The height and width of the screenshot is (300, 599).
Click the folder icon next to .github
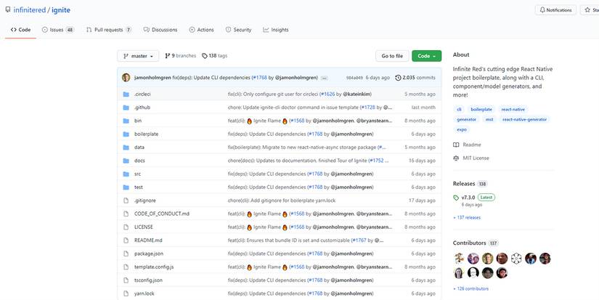tap(126, 108)
